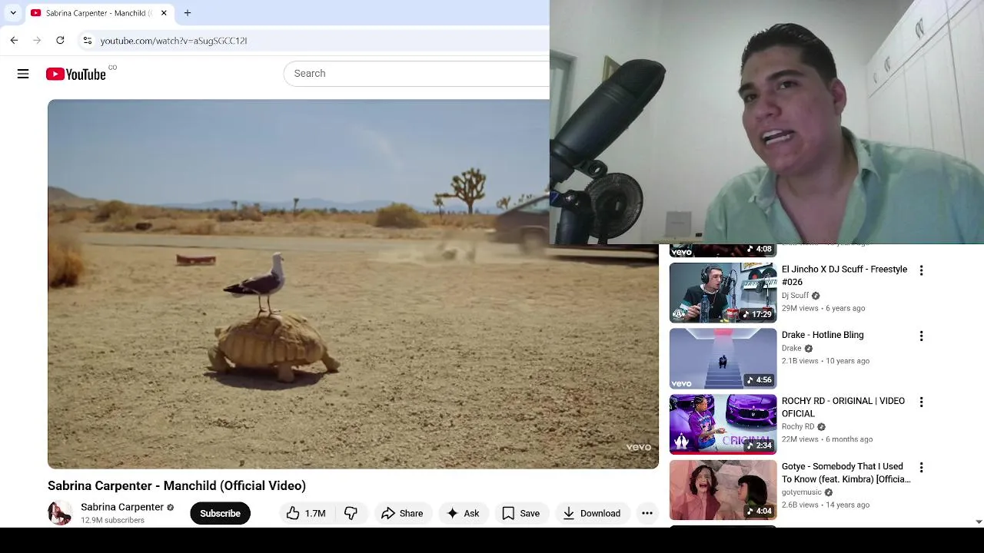Open ROCHY RD - ORIGINAL title link
This screenshot has width=984, height=553.
coord(843,407)
